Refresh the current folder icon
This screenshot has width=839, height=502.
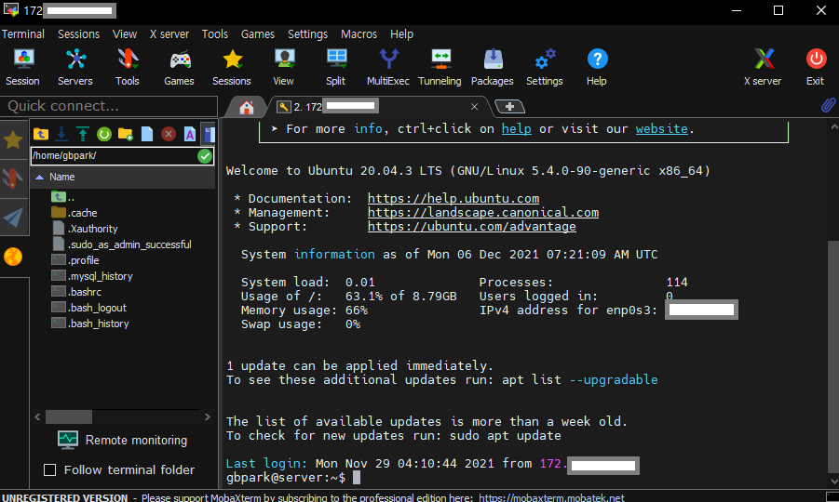pyautogui.click(x=104, y=134)
